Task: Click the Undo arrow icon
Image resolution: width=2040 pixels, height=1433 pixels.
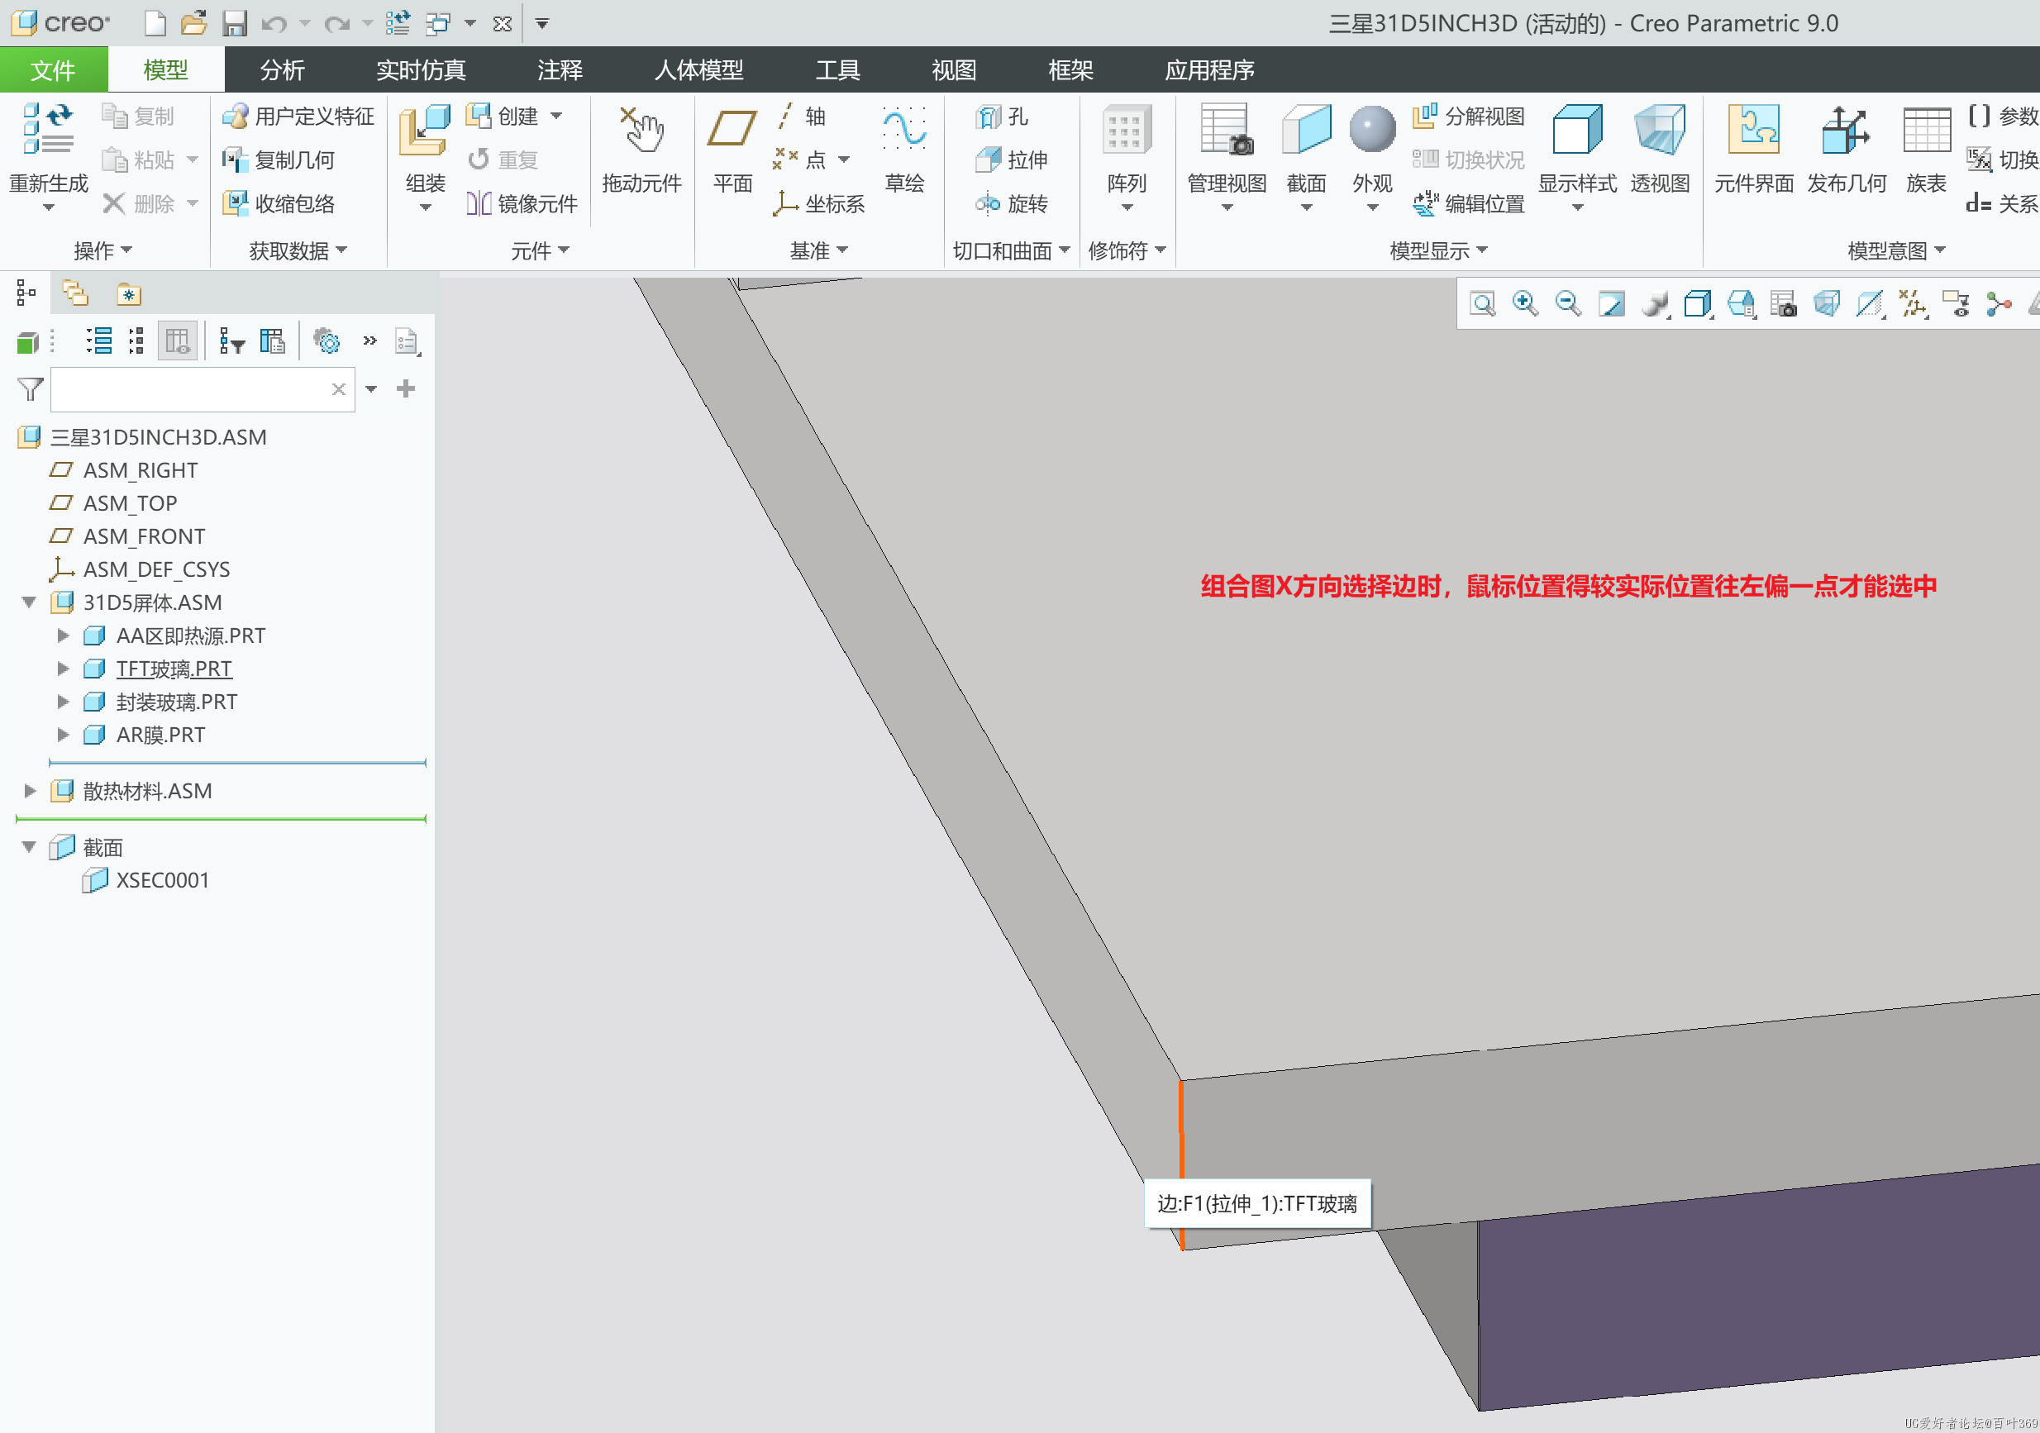Action: 274,24
